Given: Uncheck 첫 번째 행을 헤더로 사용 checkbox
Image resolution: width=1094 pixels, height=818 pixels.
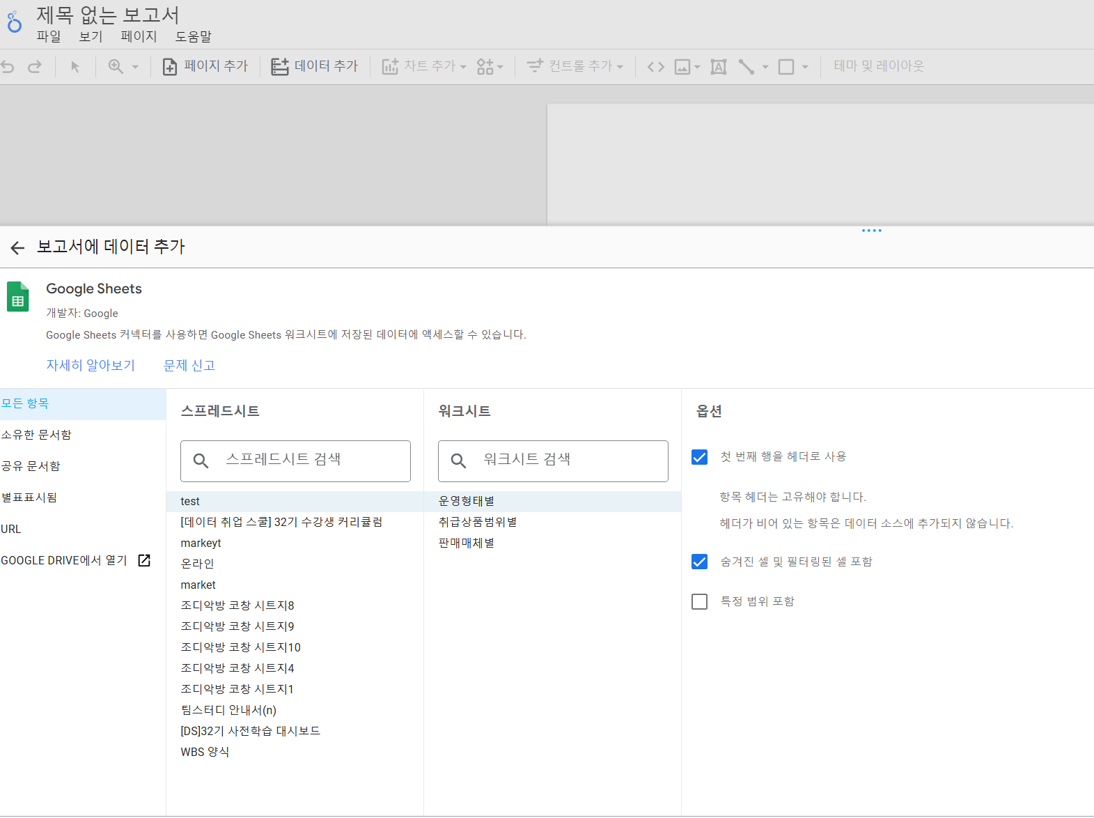Looking at the screenshot, I should [x=700, y=457].
